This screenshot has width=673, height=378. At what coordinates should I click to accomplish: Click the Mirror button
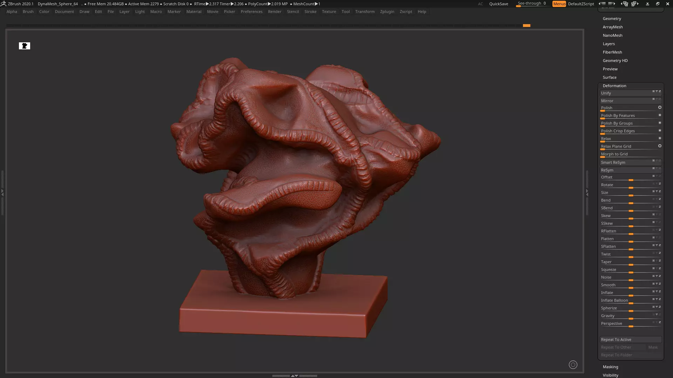pos(631,101)
